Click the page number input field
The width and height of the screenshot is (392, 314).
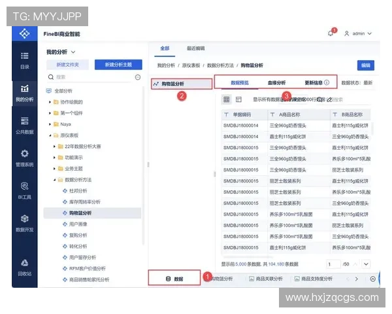333,264
